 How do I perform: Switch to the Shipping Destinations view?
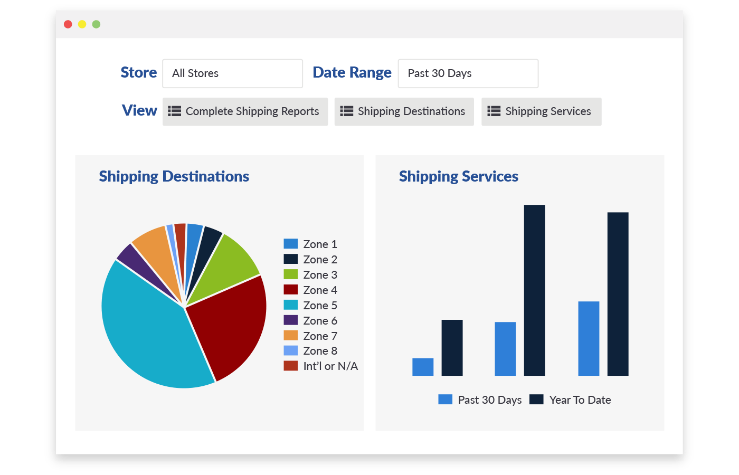click(404, 111)
